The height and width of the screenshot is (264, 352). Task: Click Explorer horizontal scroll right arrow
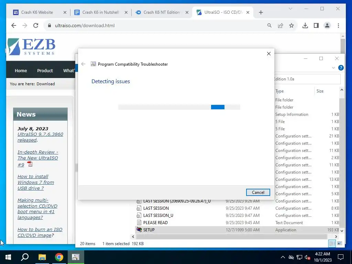click(336, 236)
